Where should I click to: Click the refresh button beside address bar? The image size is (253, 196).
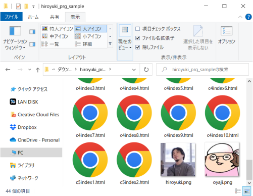tap(146, 70)
